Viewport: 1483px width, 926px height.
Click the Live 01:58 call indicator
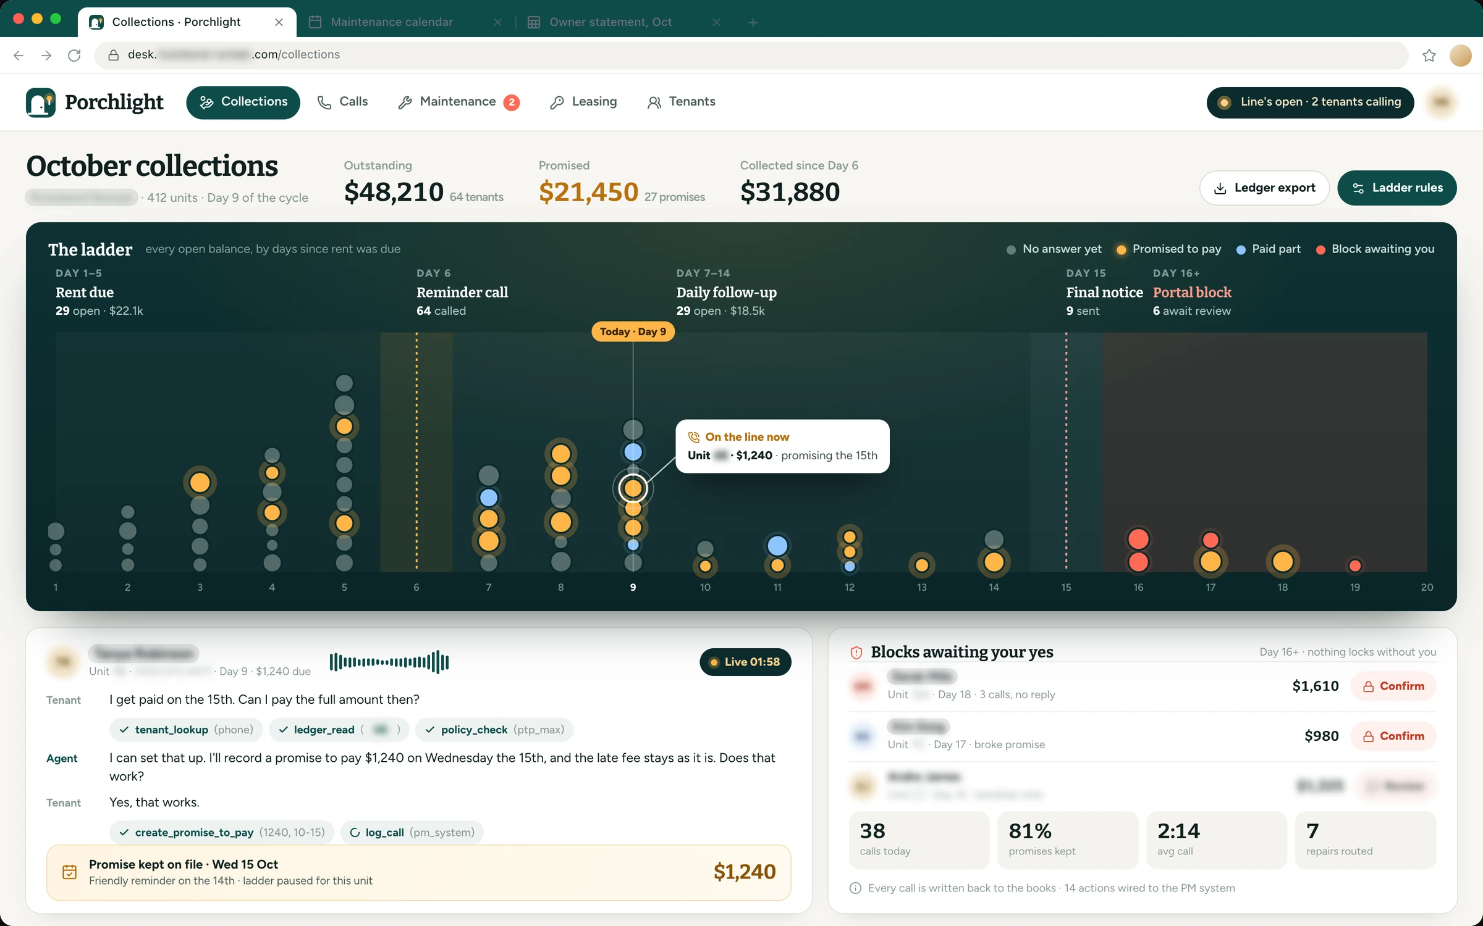click(x=745, y=662)
